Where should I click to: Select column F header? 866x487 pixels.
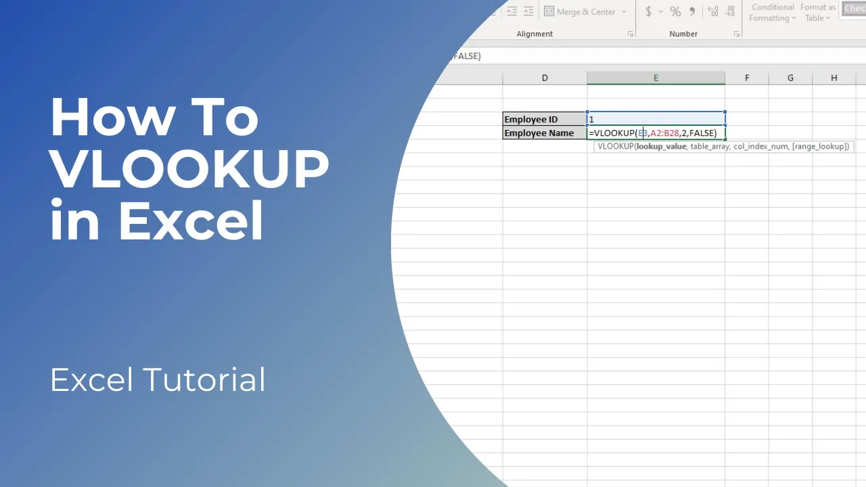[x=747, y=78]
